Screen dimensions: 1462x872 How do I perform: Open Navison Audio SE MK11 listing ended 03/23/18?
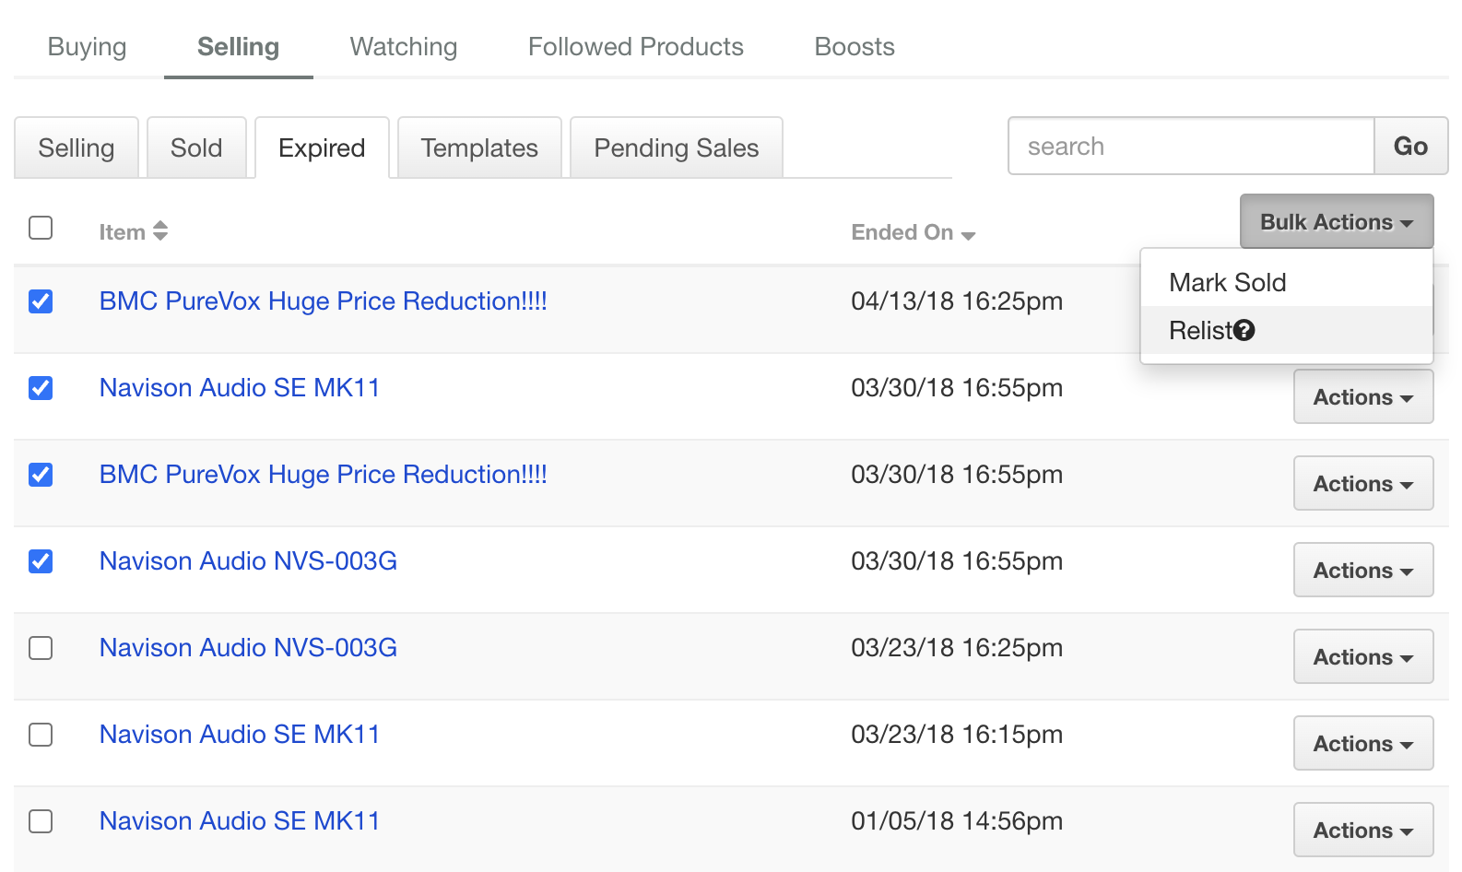point(240,735)
